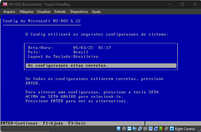Click the hard disk activity status icon

point(119,129)
